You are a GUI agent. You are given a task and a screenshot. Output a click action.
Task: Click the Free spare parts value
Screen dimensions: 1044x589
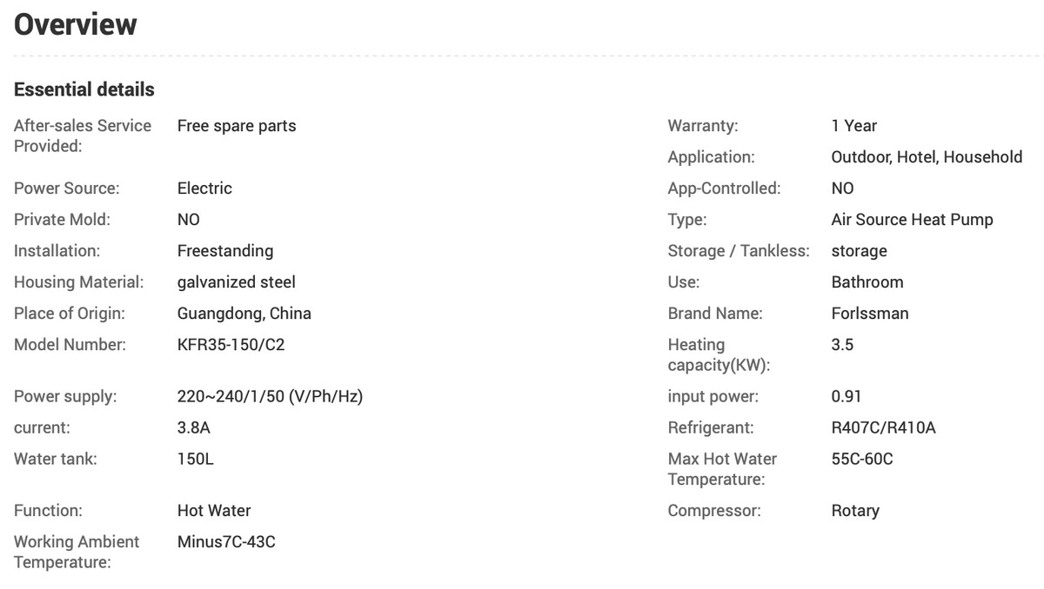237,126
